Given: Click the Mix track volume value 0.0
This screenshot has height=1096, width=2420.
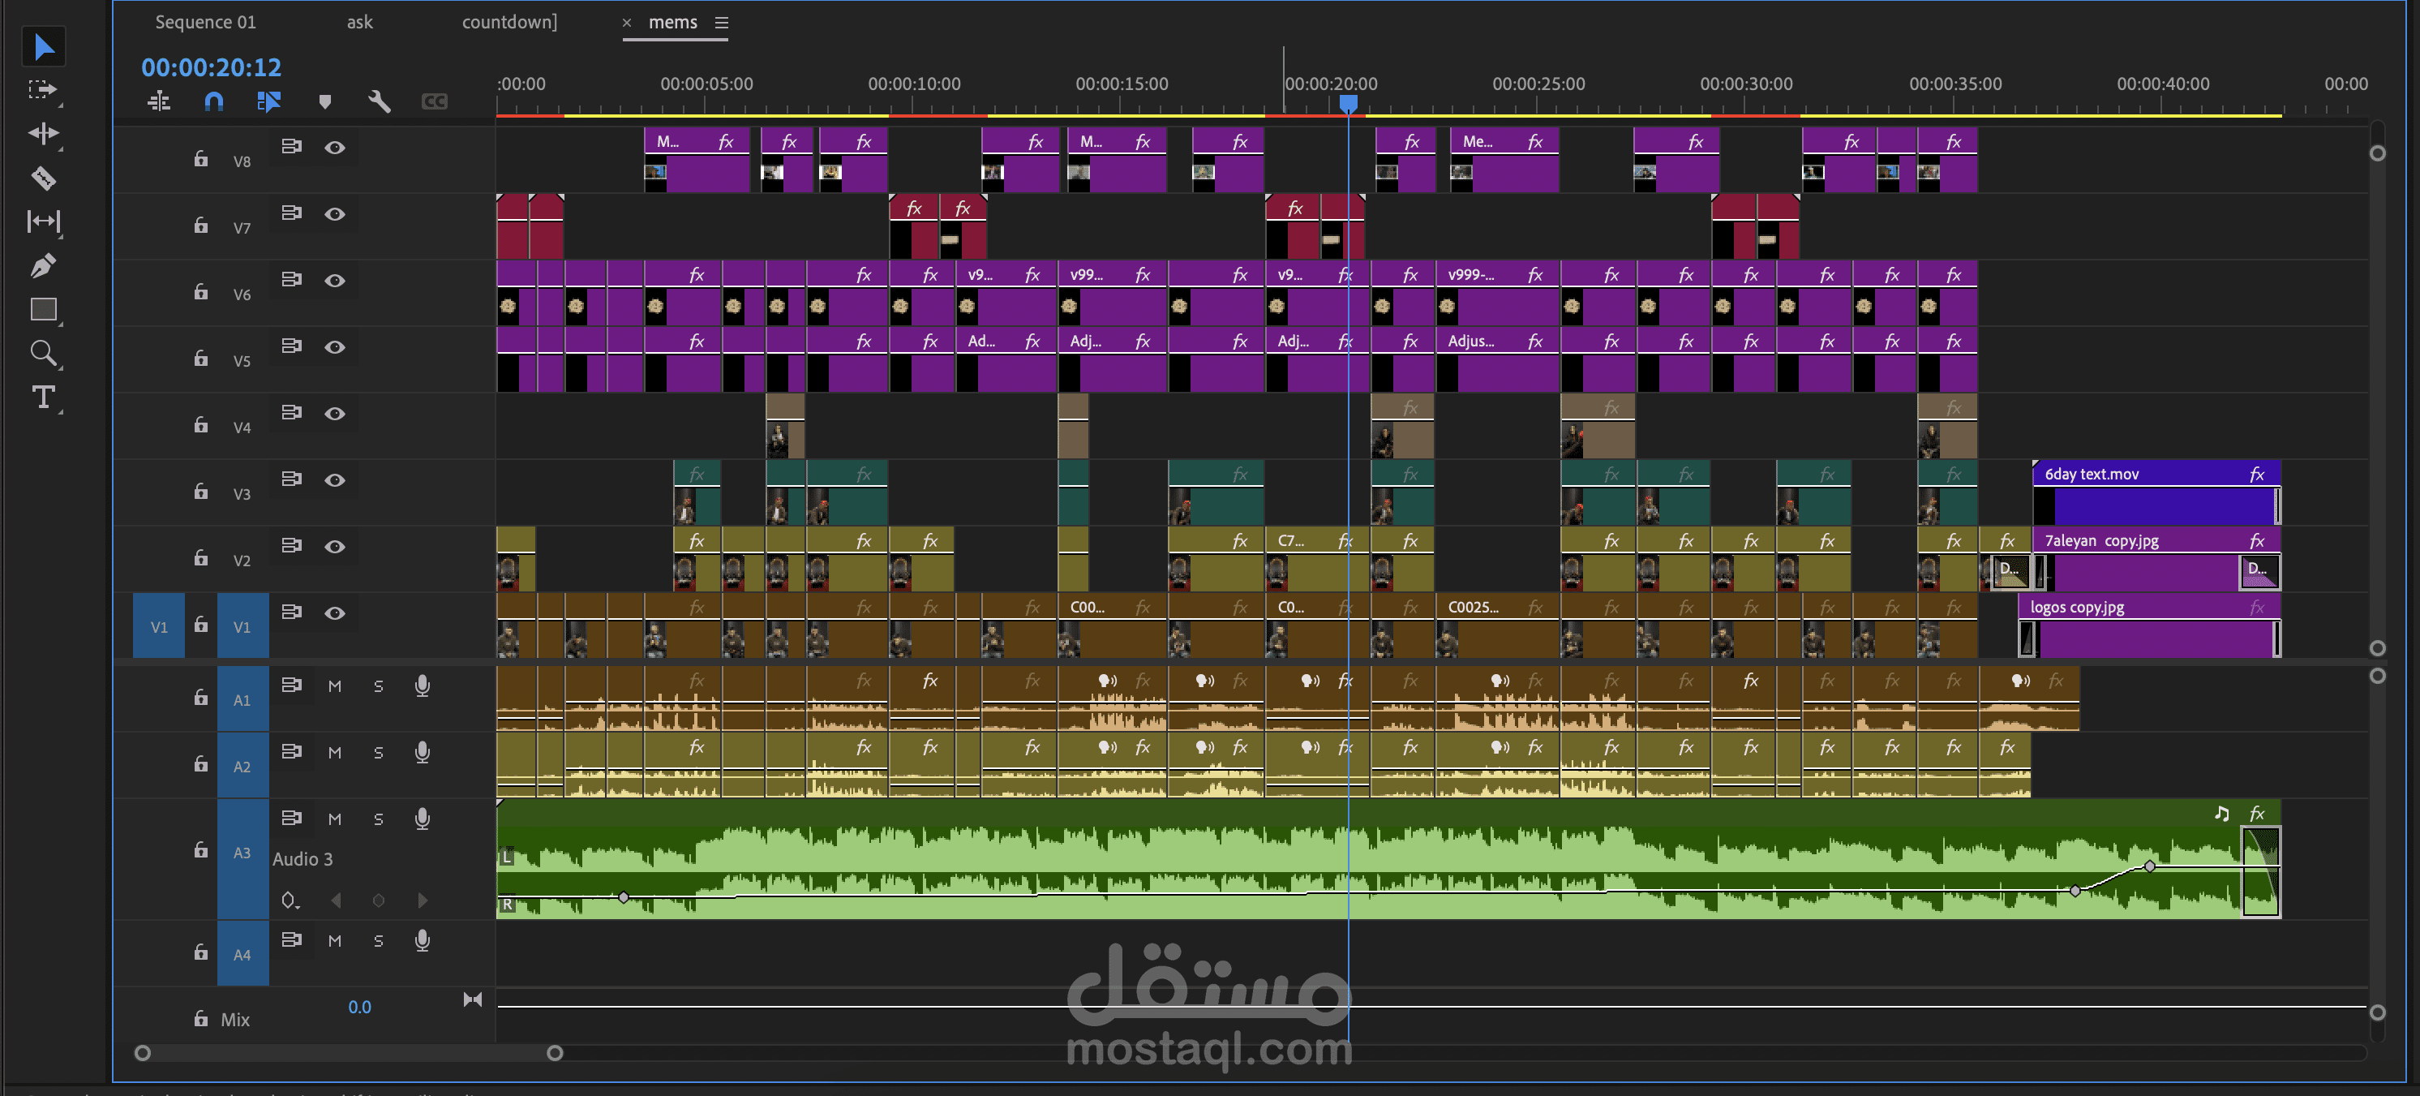Looking at the screenshot, I should coord(360,1007).
